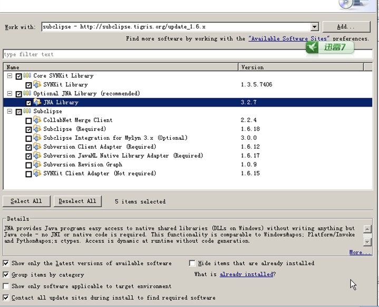Select CollabNet Merge Client version 2.2.4
The image size is (379, 307).
tap(249, 120)
